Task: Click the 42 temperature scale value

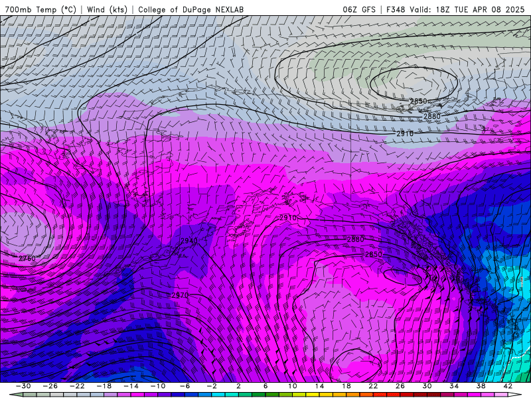Action: click(507, 386)
